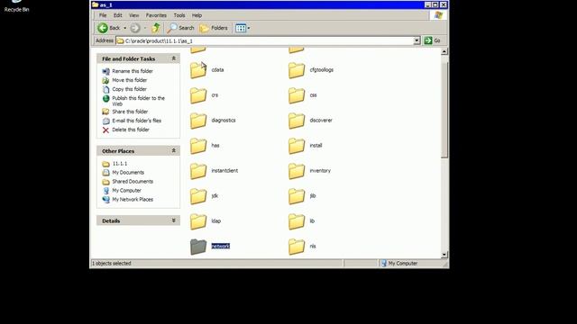Select the diagnostics folder icon
577x324 pixels.
[x=198, y=121]
